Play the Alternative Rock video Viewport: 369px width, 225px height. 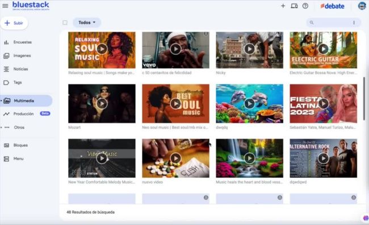pyautogui.click(x=324, y=158)
